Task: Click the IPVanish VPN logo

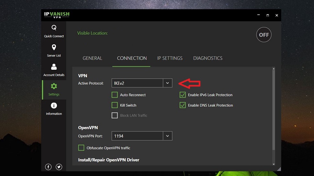Action: pyautogui.click(x=57, y=15)
